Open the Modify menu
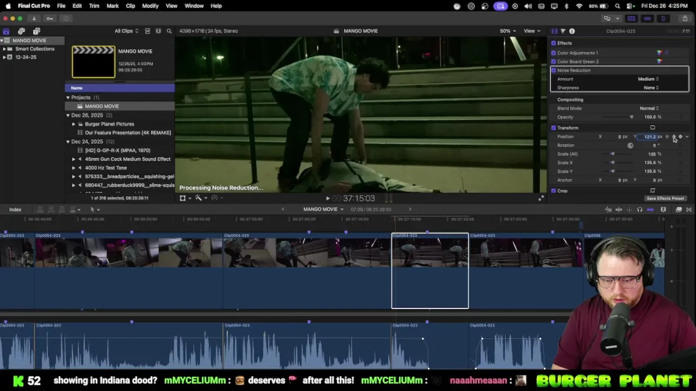Viewport: 696px width, 391px height. click(x=150, y=6)
